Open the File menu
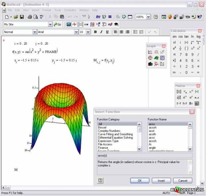 [10, 10]
